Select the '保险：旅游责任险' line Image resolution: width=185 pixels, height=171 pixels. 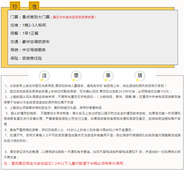26,58
